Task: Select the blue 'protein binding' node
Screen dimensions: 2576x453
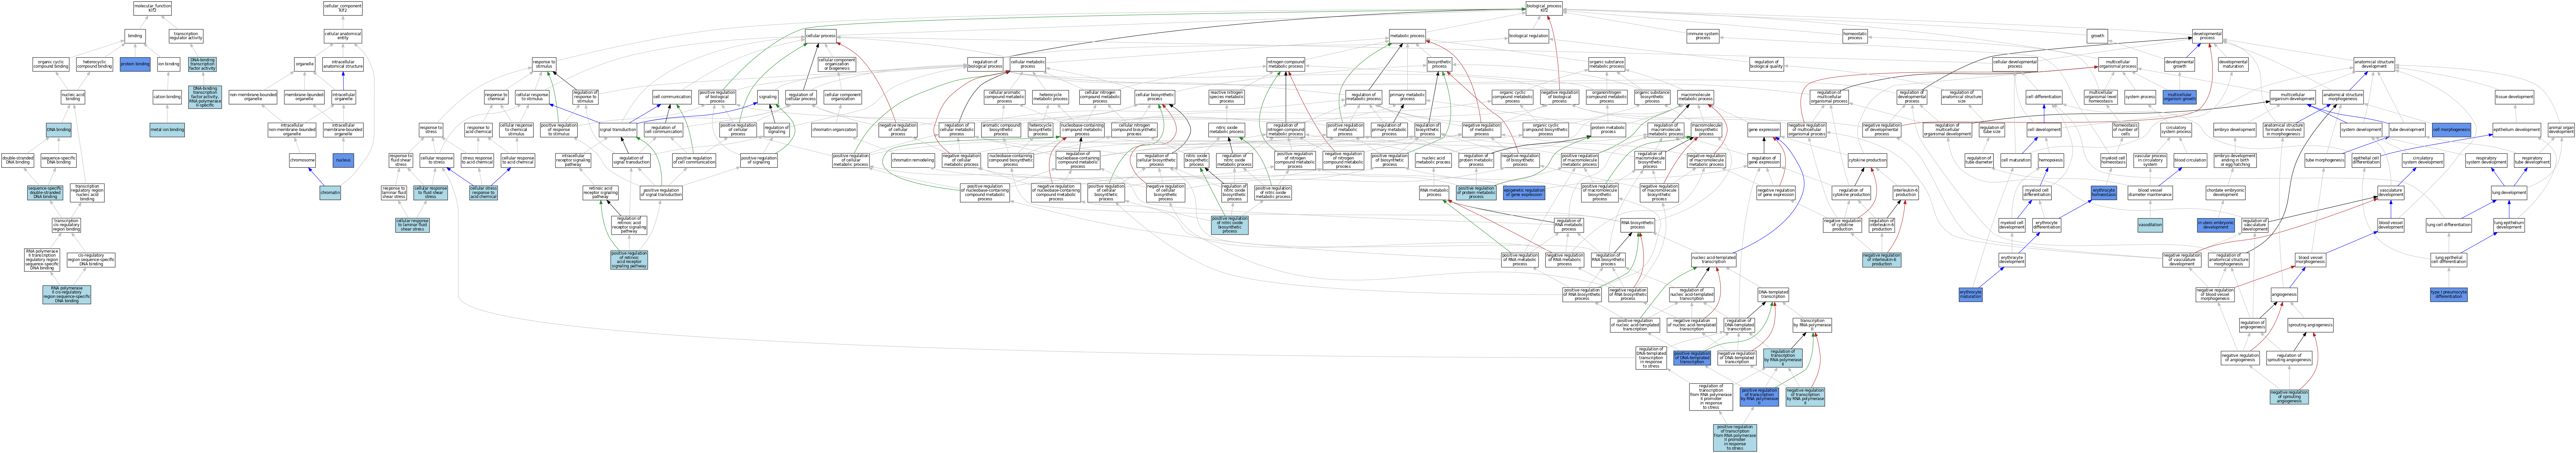Action: (x=135, y=64)
